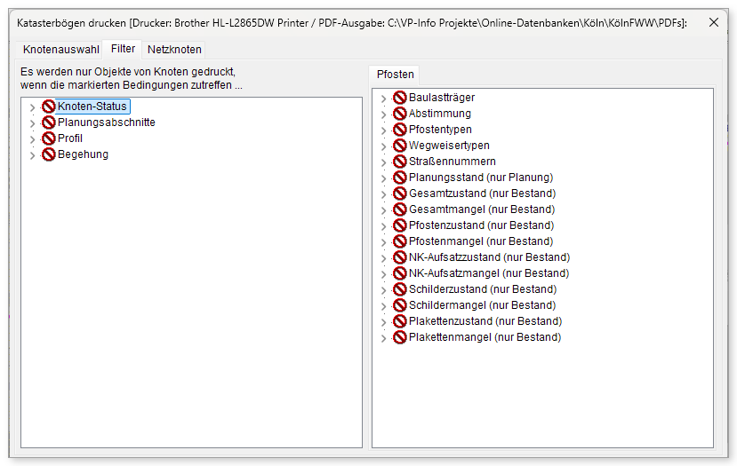Expand Schilderzustand (nur Bestand) node
Screen dimensions: 737x466
(383, 290)
